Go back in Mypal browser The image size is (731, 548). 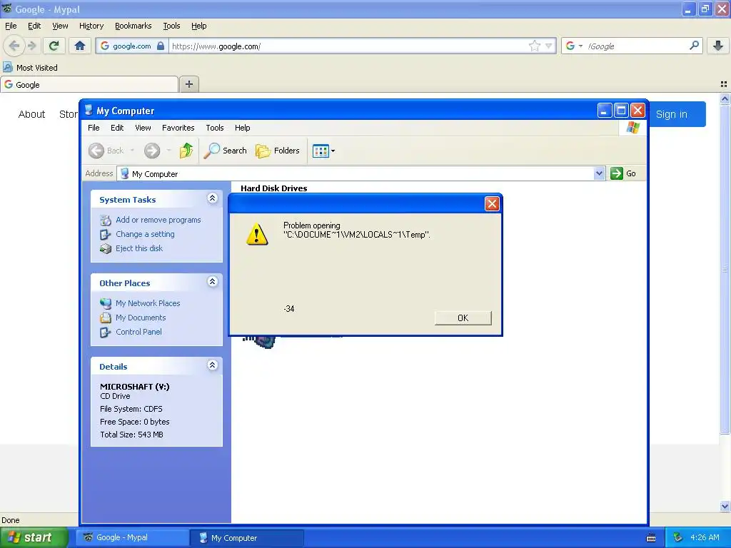coord(14,46)
